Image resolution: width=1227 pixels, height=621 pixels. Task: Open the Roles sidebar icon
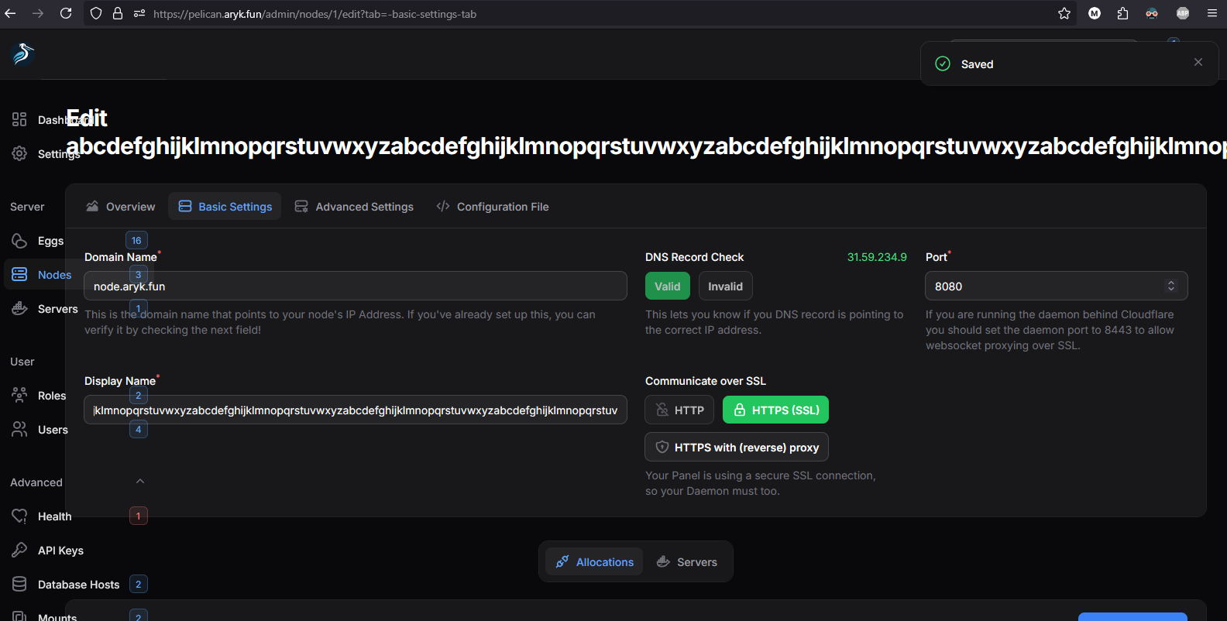point(19,396)
